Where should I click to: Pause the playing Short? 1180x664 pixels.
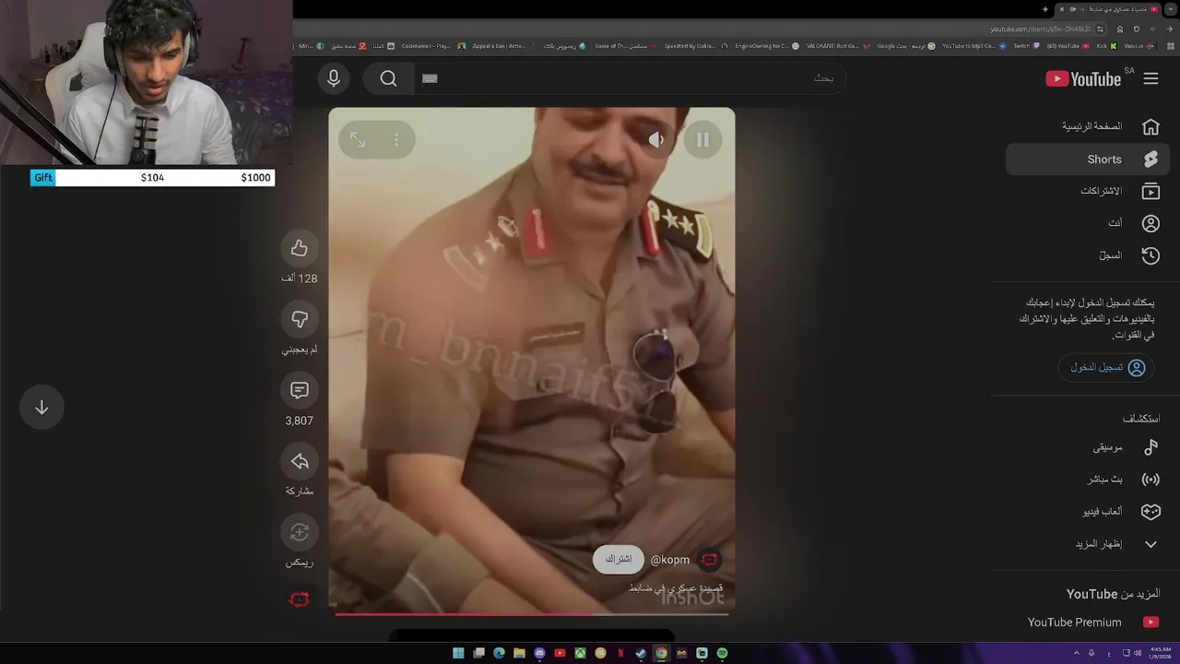702,140
